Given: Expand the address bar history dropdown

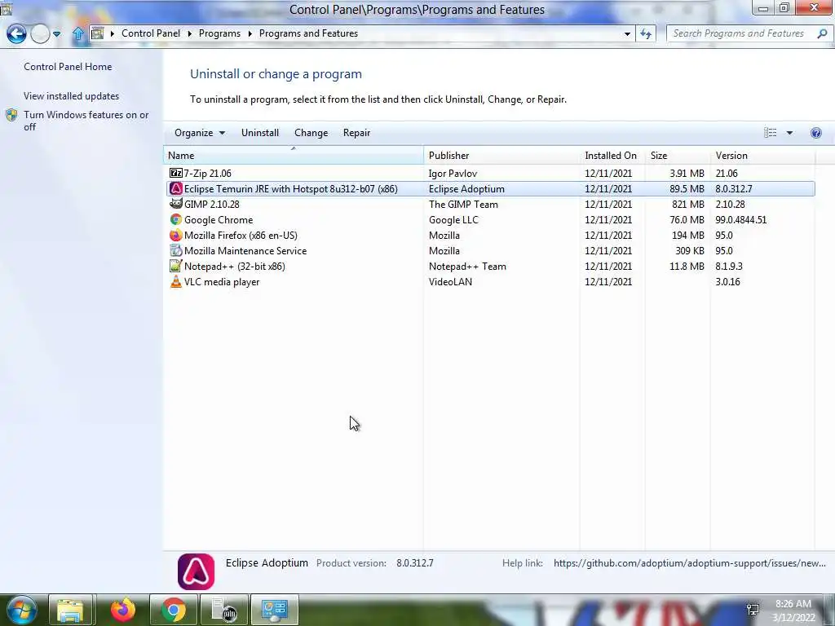Looking at the screenshot, I should click(627, 33).
